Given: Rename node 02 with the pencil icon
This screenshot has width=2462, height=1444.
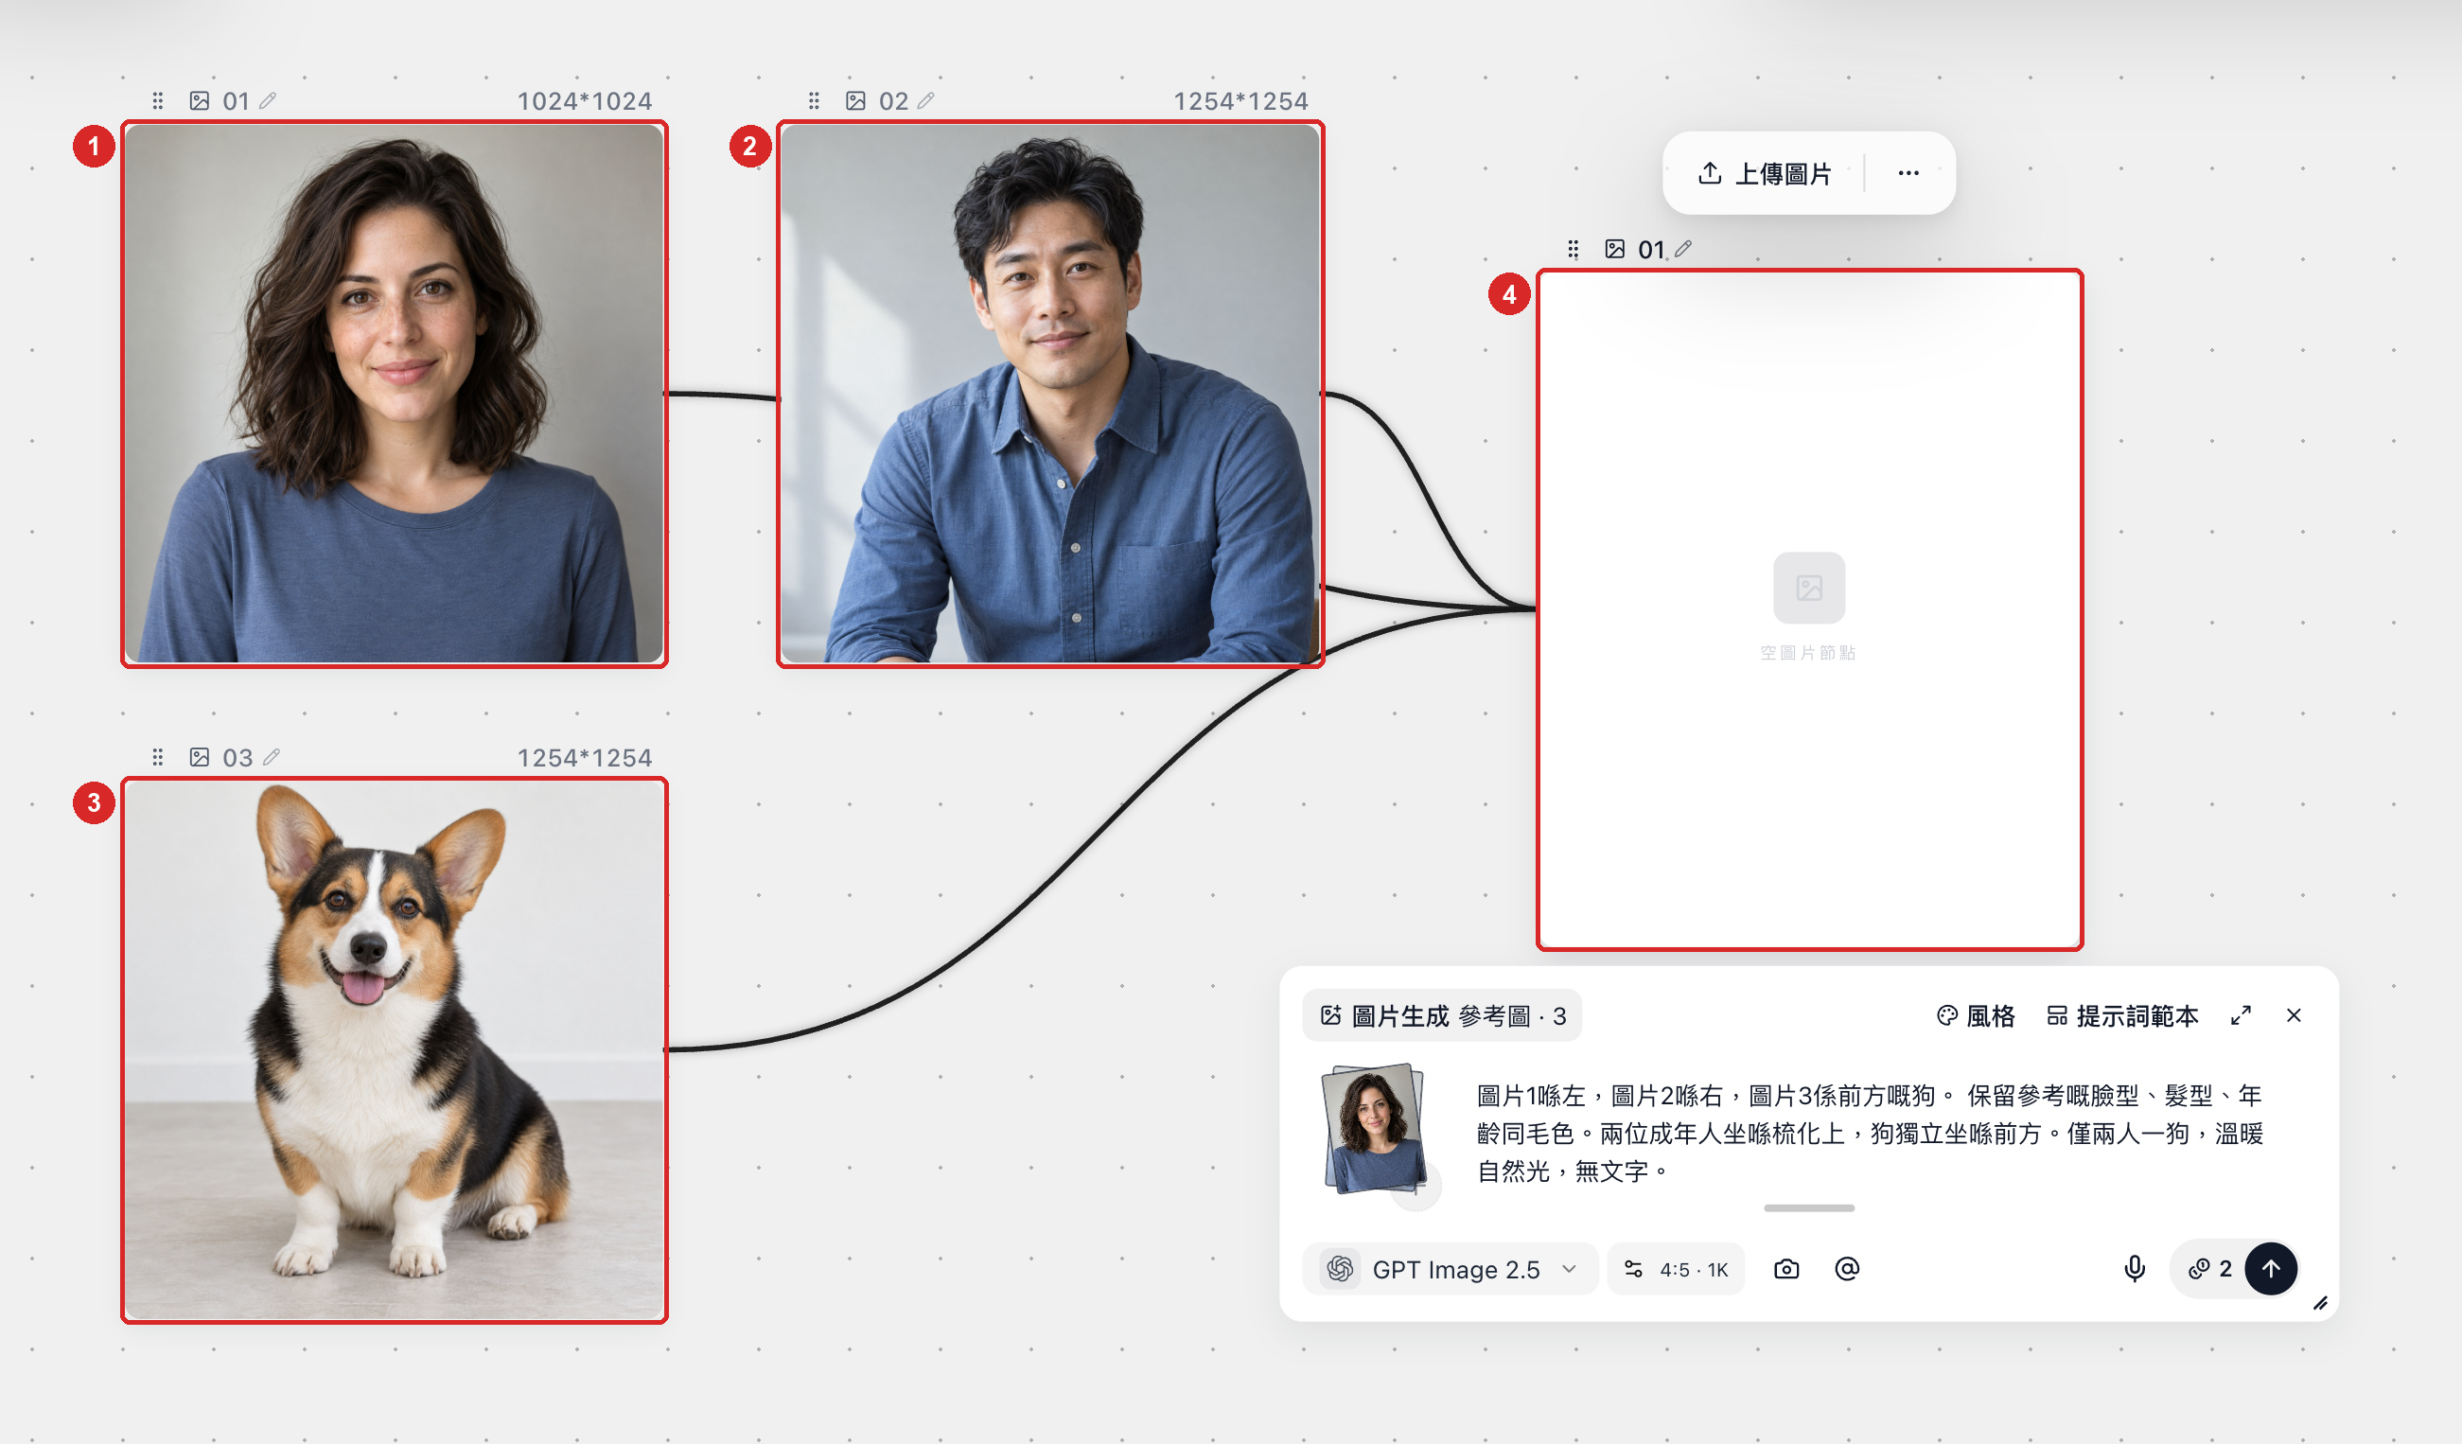Looking at the screenshot, I should point(926,100).
